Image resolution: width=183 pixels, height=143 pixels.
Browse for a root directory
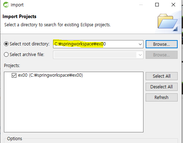tap(162, 44)
